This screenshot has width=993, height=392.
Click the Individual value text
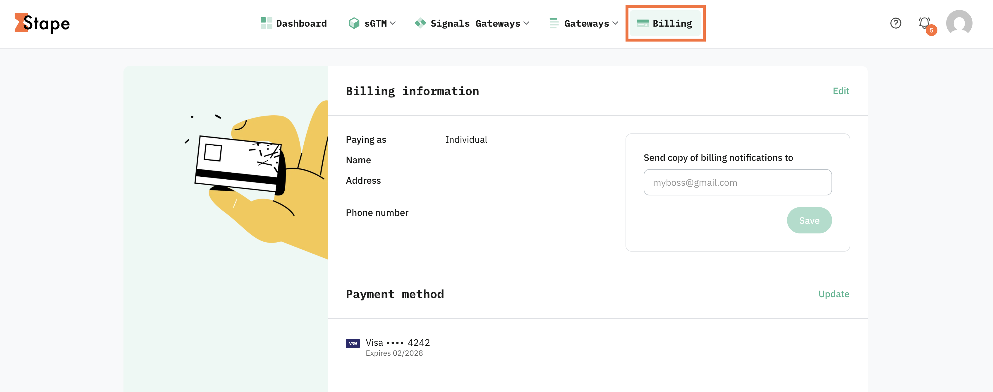[466, 140]
